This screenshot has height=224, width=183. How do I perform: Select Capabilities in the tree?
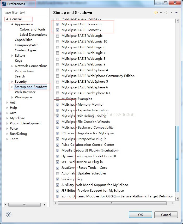click(23, 40)
